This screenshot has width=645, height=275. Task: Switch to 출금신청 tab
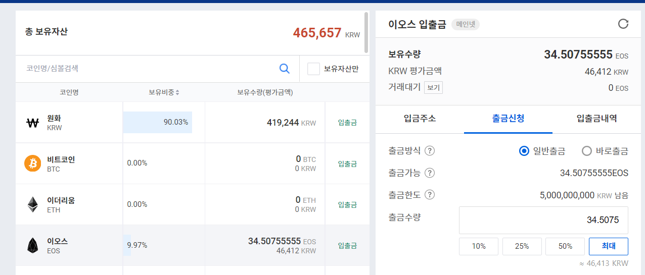pyautogui.click(x=508, y=119)
